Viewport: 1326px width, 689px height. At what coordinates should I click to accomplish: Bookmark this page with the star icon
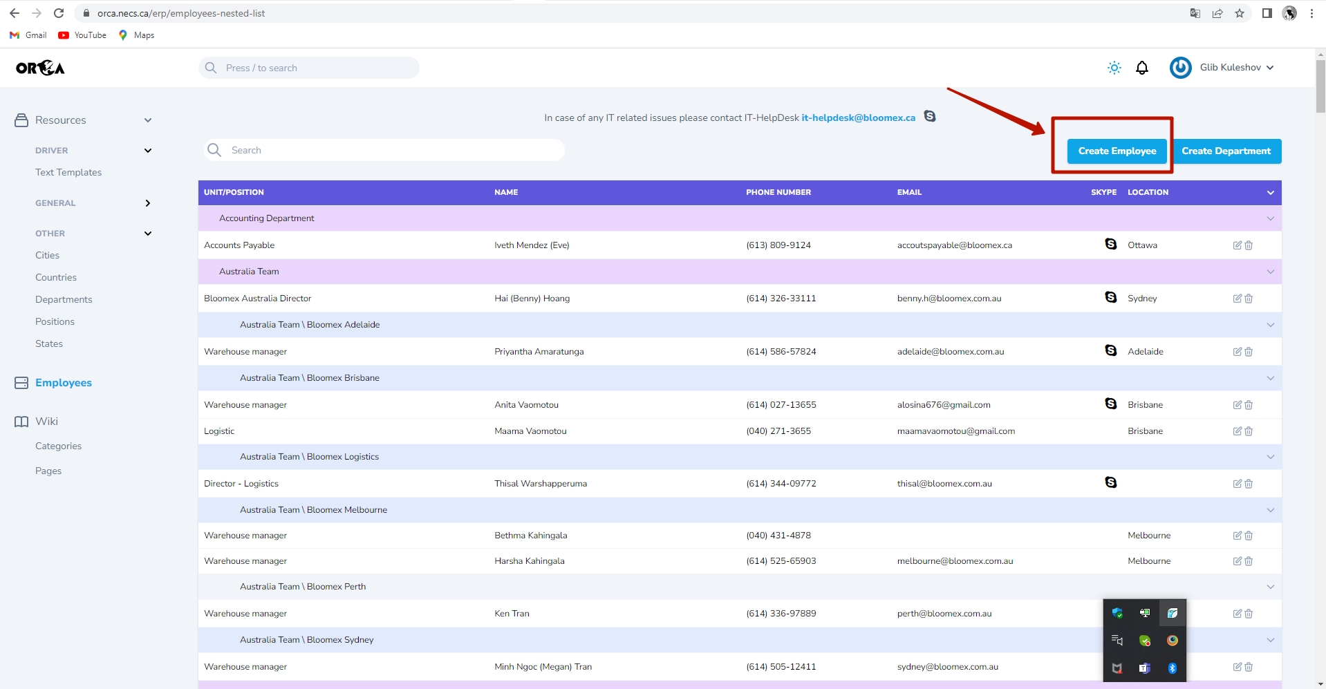1240,13
